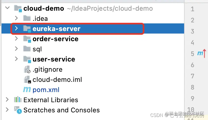This screenshot has width=208, height=120.
Task: Click the Maven icon beside pom.xml
Action: coord(27,90)
